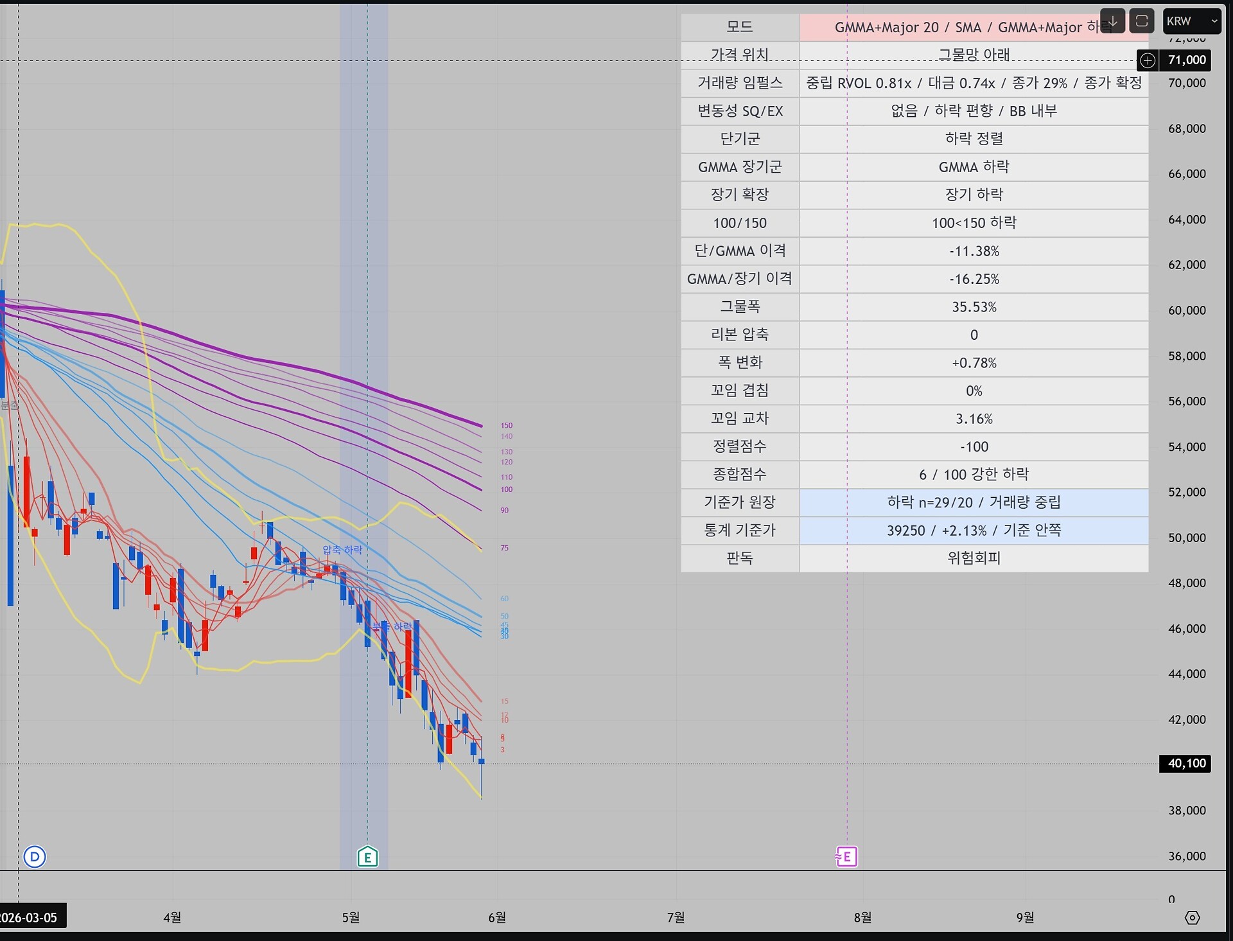The height and width of the screenshot is (941, 1233).
Task: Select the '3.16%' value cell
Action: point(974,418)
